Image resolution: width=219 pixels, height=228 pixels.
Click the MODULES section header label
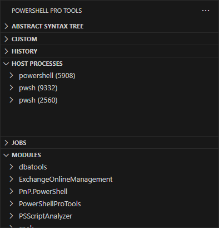click(26, 155)
